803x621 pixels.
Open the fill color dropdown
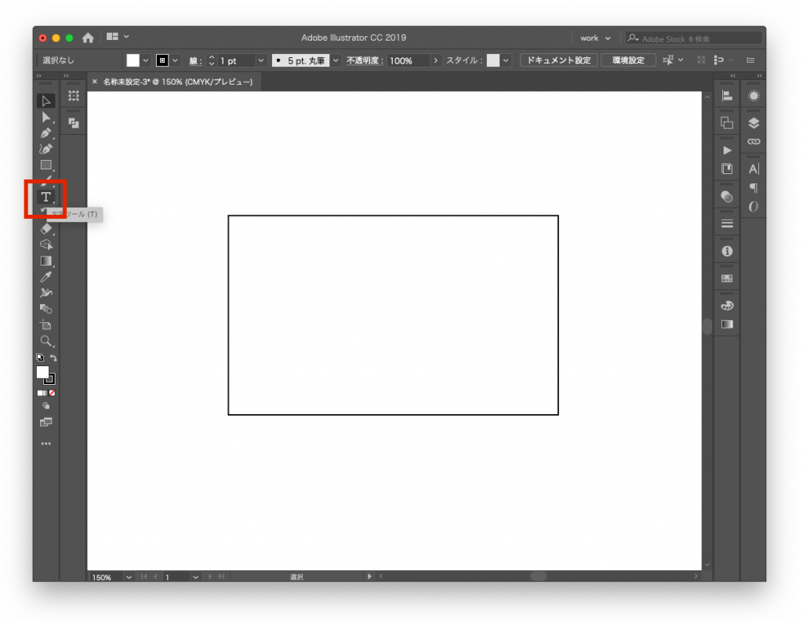click(x=146, y=60)
